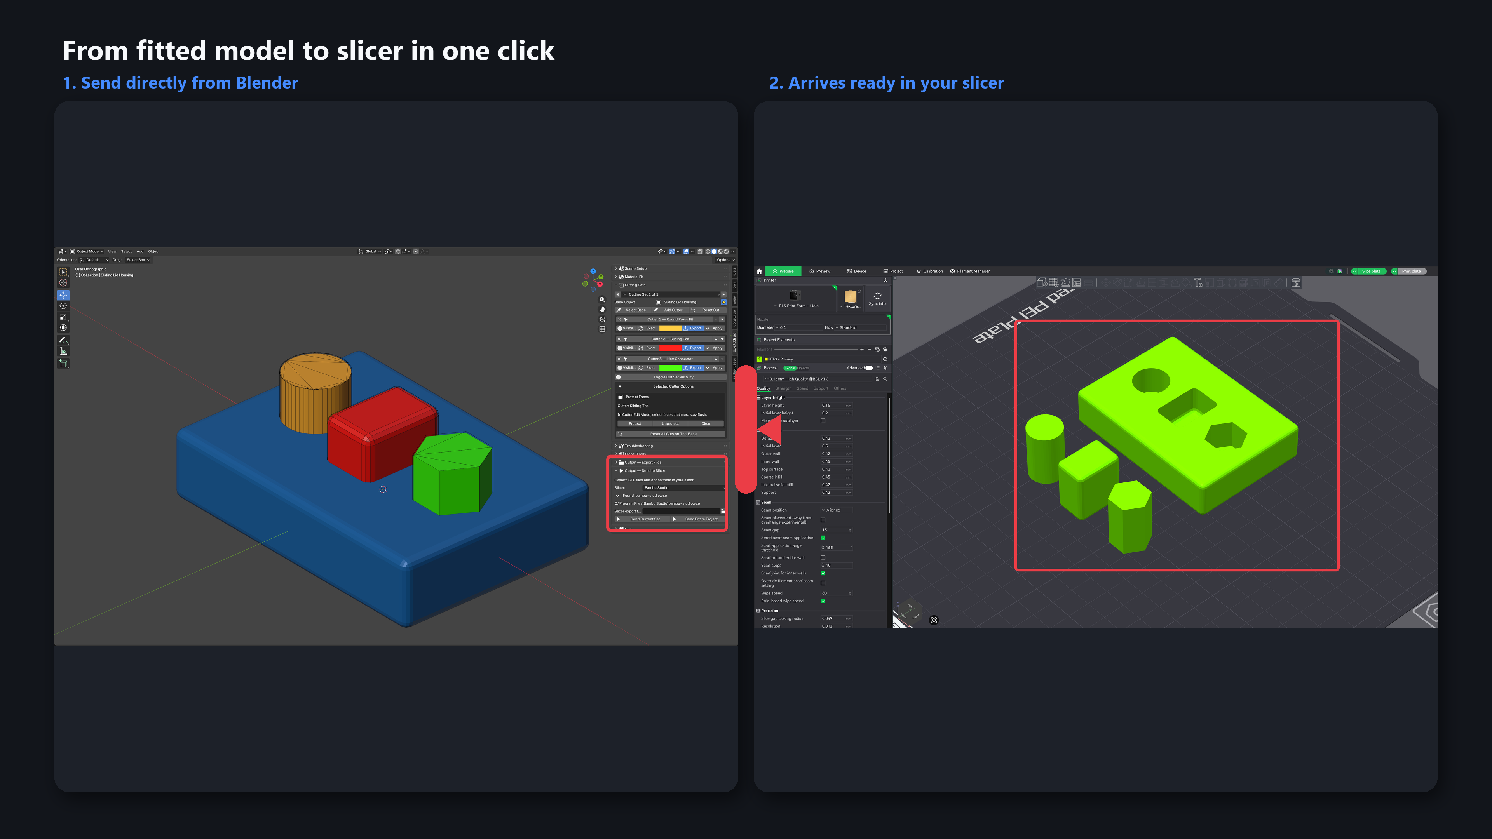The image size is (1492, 839).
Task: Click the fit view icon near the axis cube
Action: tap(934, 620)
